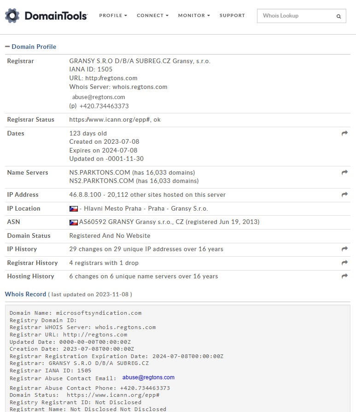Open the share arrow in IP History row
356x412 pixels.
point(344,248)
